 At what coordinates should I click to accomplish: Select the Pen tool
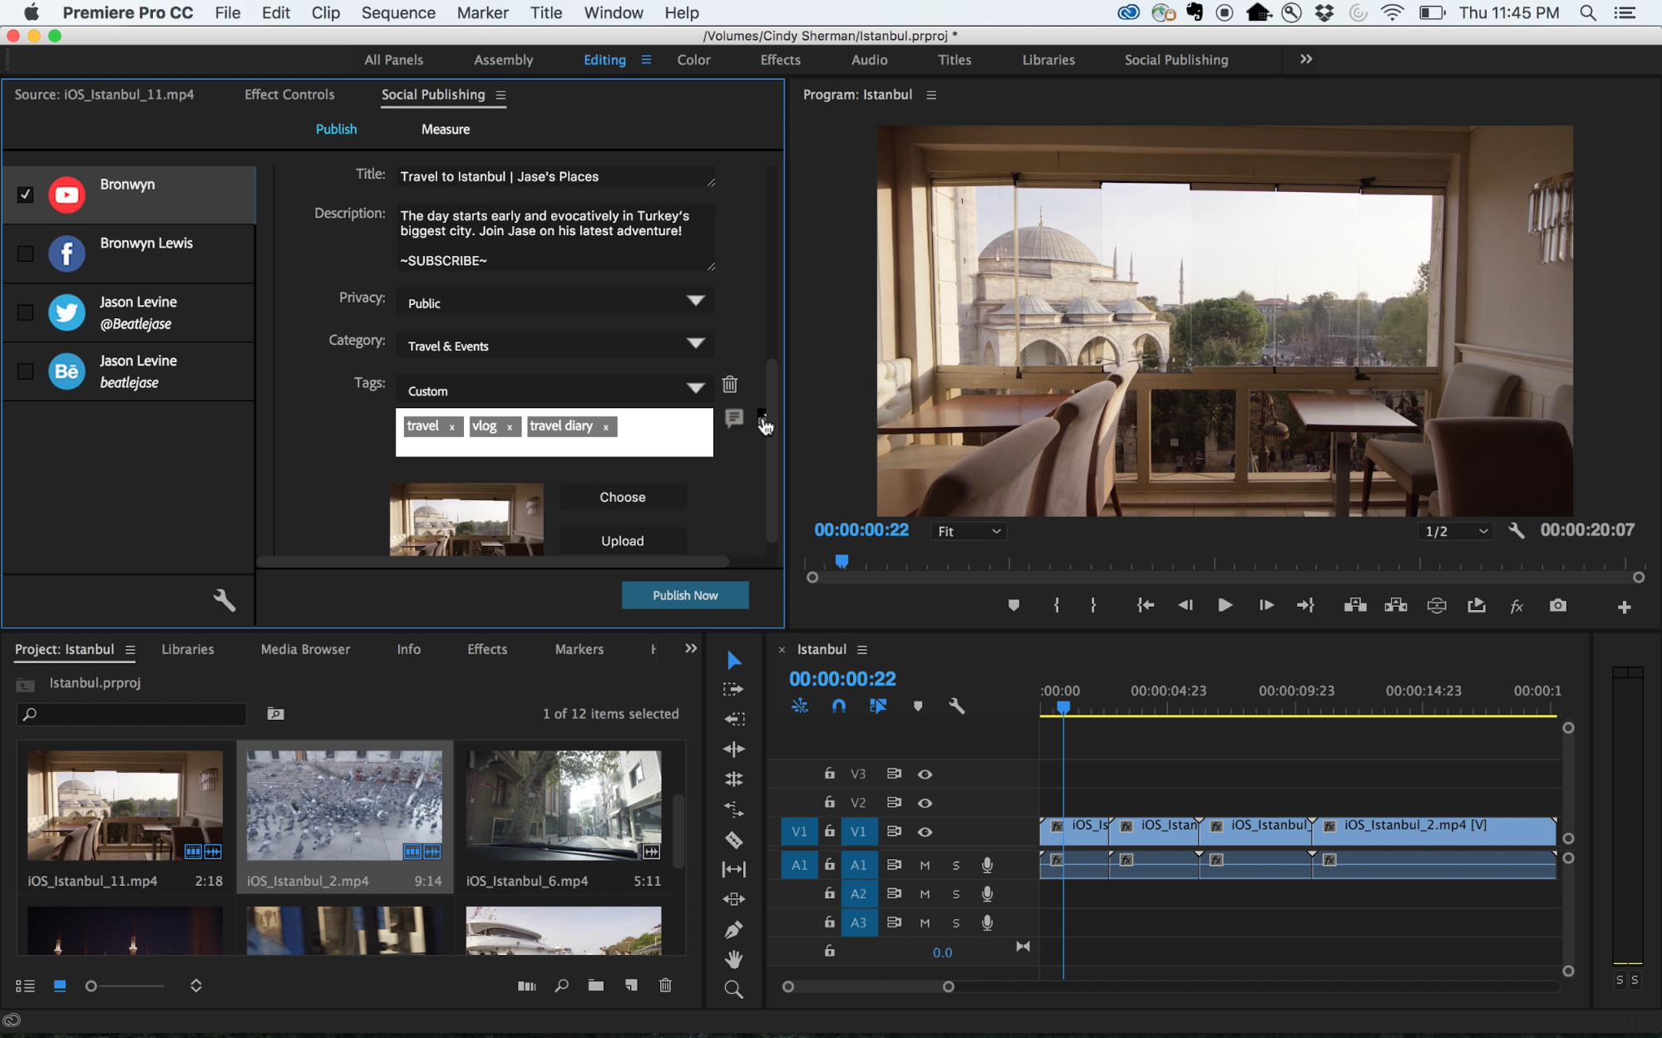click(x=733, y=929)
